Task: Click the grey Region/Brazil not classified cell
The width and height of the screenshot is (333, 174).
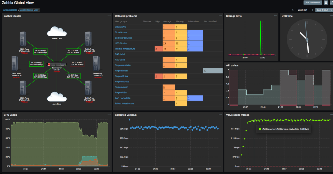Action: (x=213, y=71)
